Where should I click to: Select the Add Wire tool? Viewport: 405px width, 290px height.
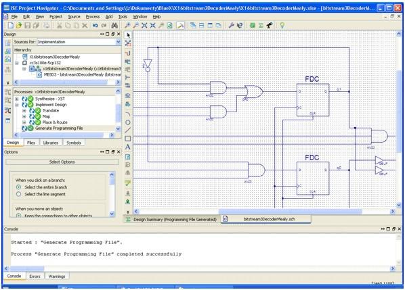tap(128, 53)
